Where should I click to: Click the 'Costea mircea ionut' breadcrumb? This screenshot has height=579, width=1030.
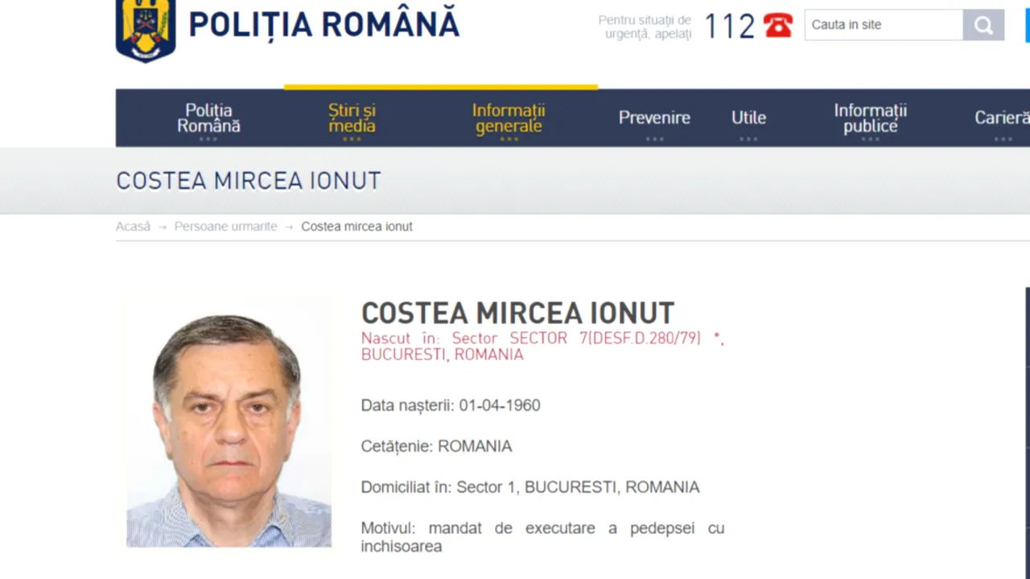tap(356, 227)
